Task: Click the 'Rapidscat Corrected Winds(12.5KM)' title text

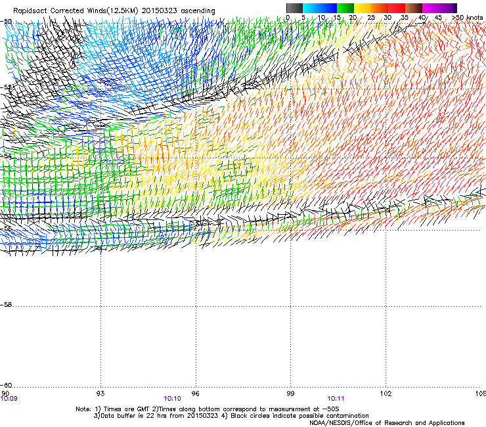Action: 76,11
